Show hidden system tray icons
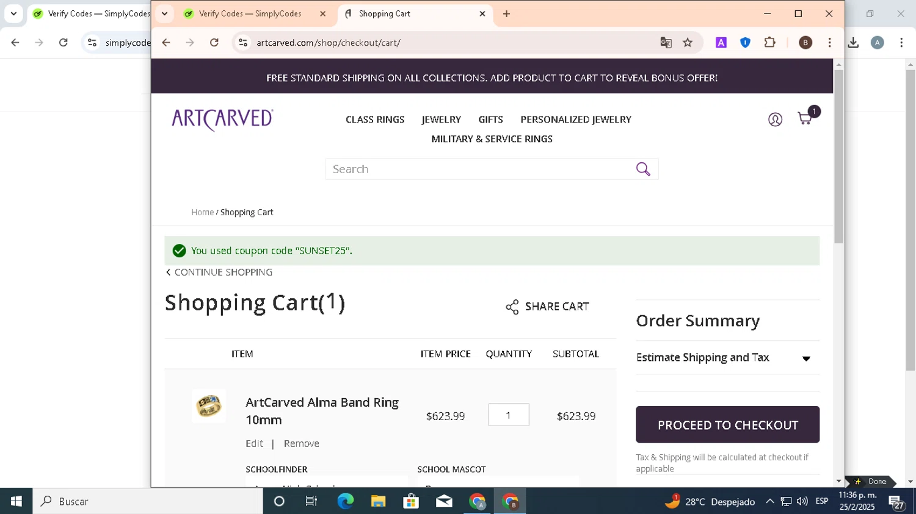This screenshot has width=916, height=514. click(x=769, y=501)
